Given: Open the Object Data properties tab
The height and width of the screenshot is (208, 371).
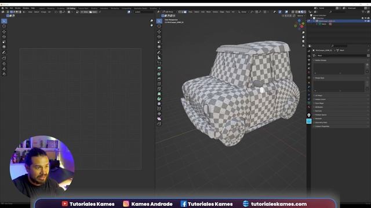Looking at the screenshot, I should (309, 103).
